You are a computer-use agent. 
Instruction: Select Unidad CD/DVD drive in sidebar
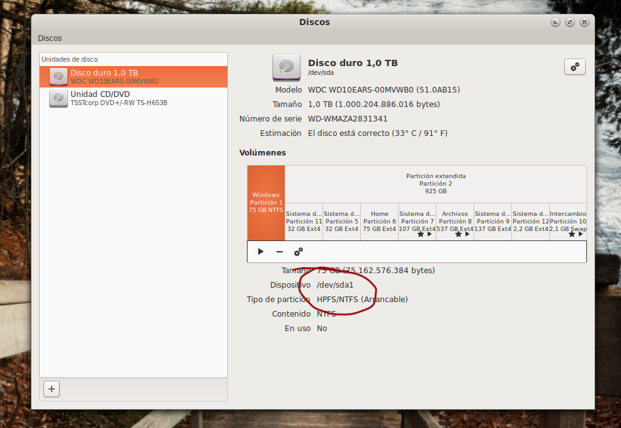click(133, 98)
